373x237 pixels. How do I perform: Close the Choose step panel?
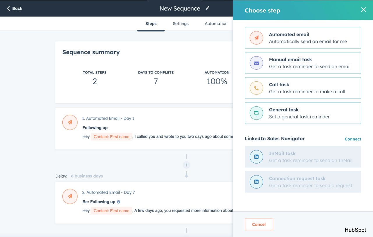363,10
